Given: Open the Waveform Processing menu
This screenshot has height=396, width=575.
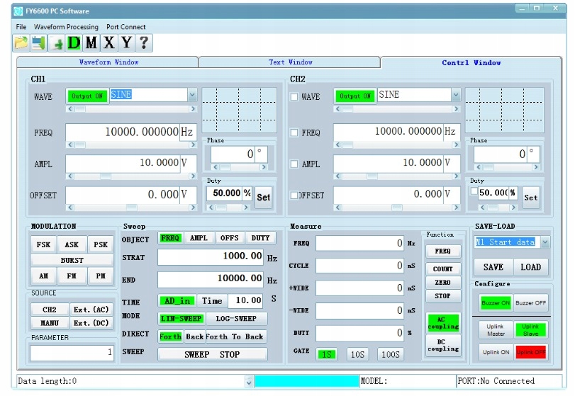Looking at the screenshot, I should pos(66,27).
